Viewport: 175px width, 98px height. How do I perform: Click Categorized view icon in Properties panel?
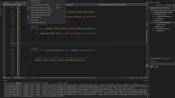pyautogui.click(x=151, y=66)
